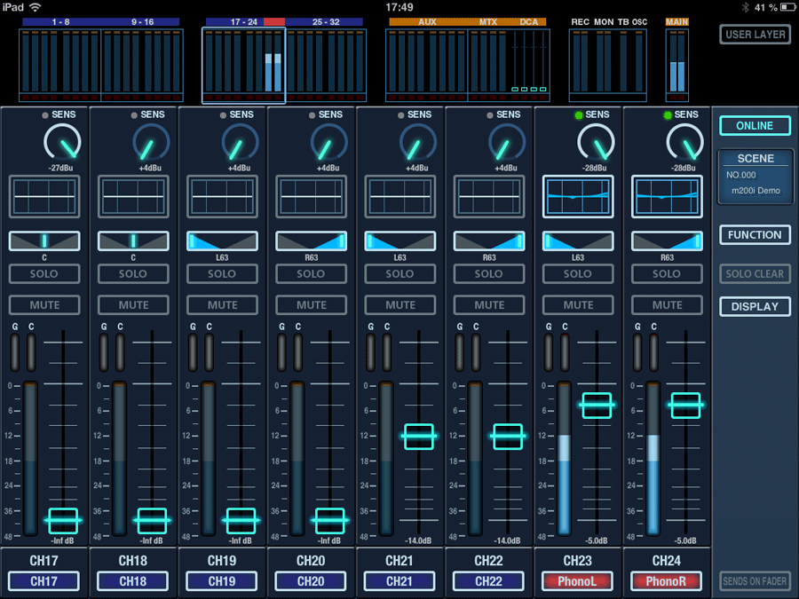Open the REC MON TB OSC meter bank
Image resolution: width=799 pixels, height=599 pixels.
pos(608,65)
